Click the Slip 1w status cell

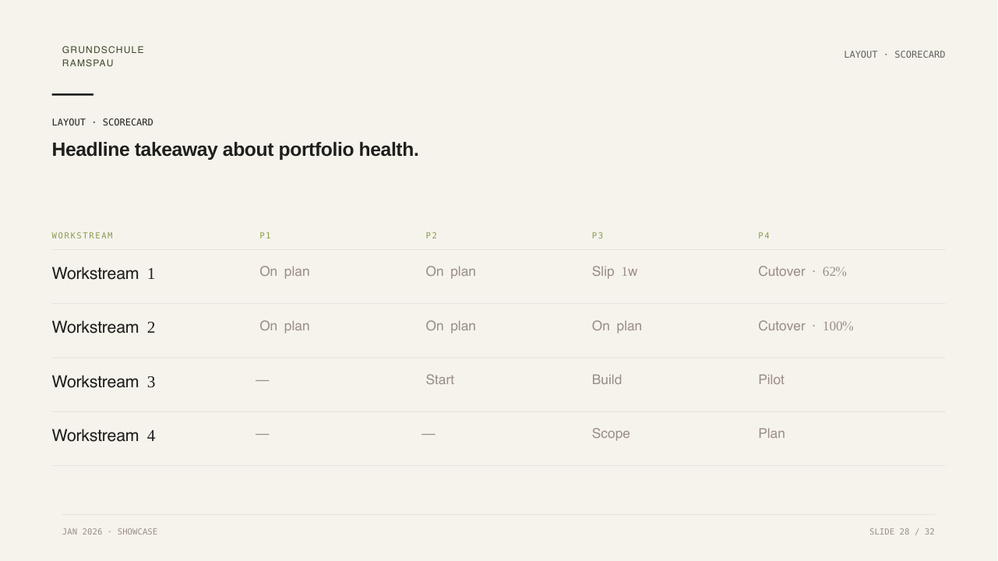(615, 271)
